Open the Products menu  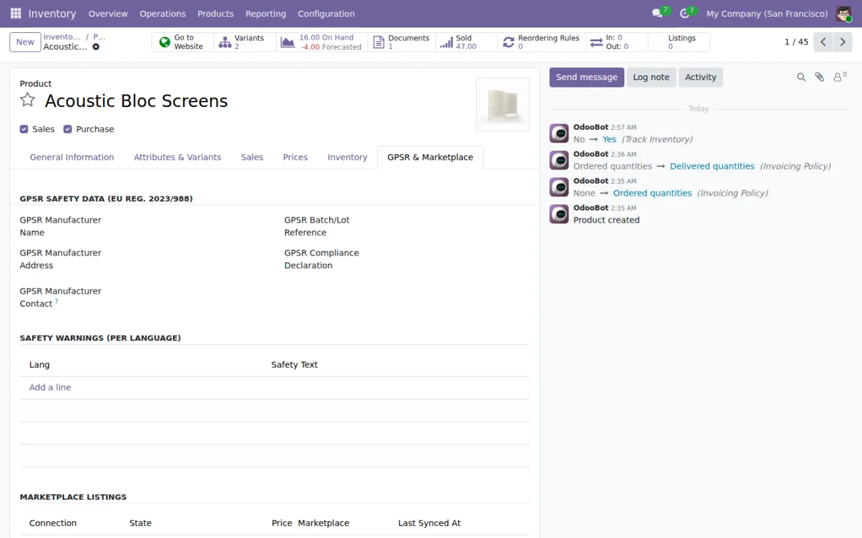tap(215, 13)
